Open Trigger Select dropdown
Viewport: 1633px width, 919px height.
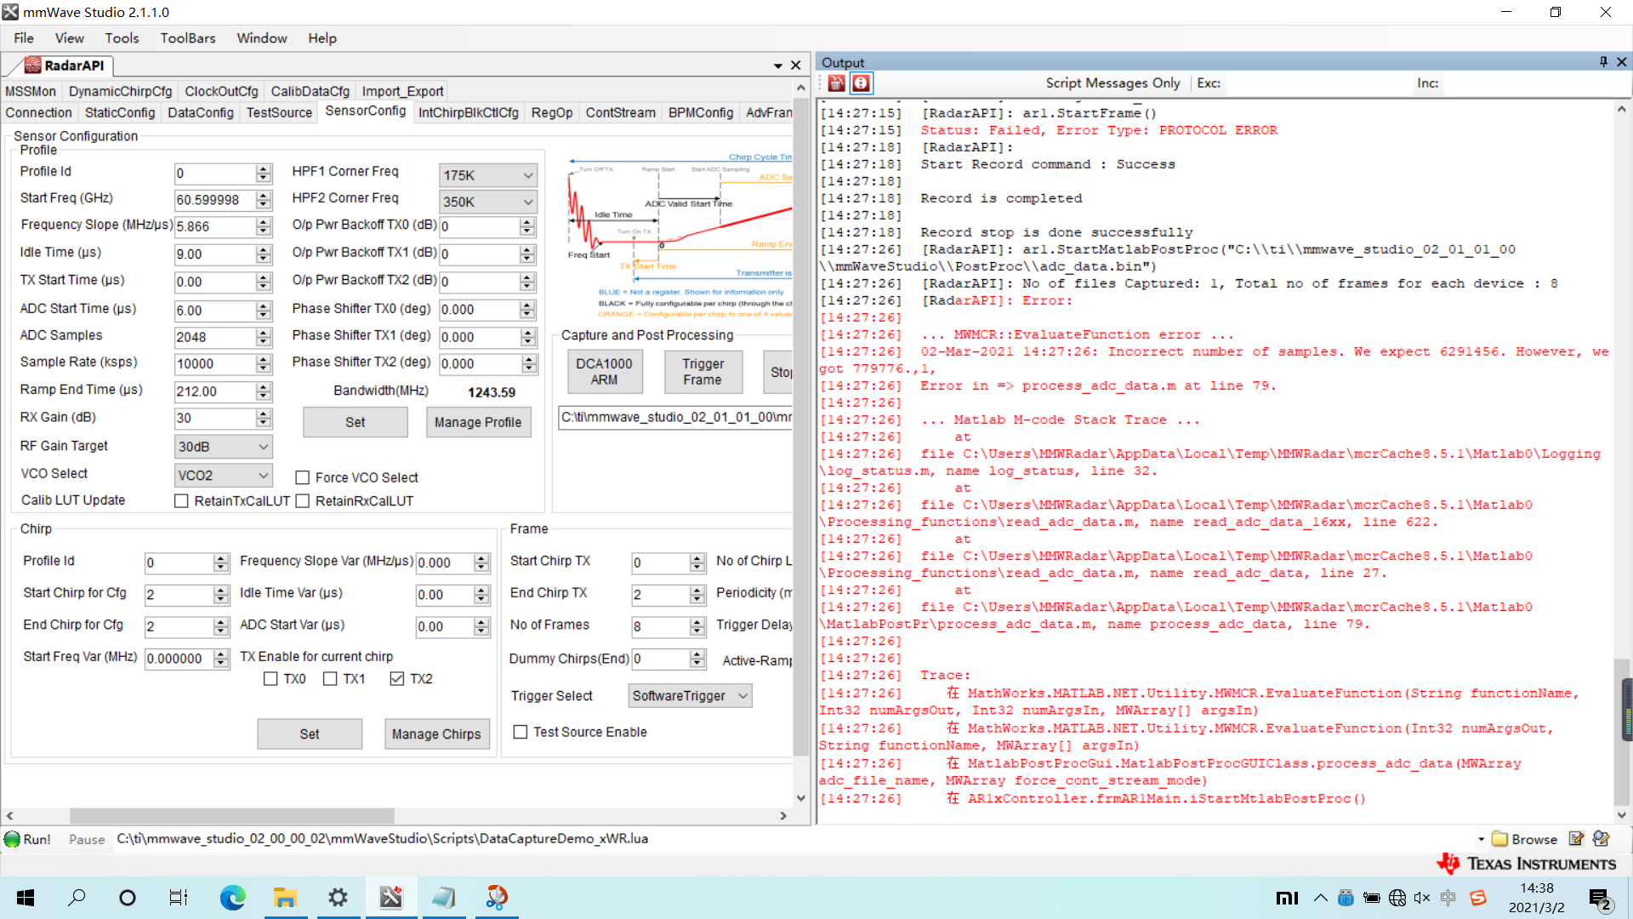[691, 696]
